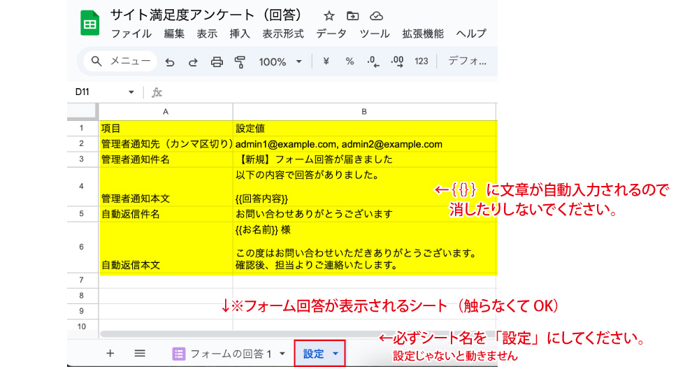Apply percent format

click(x=349, y=62)
